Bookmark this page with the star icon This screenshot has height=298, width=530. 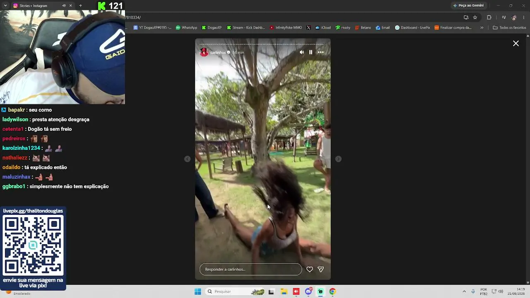click(x=475, y=17)
